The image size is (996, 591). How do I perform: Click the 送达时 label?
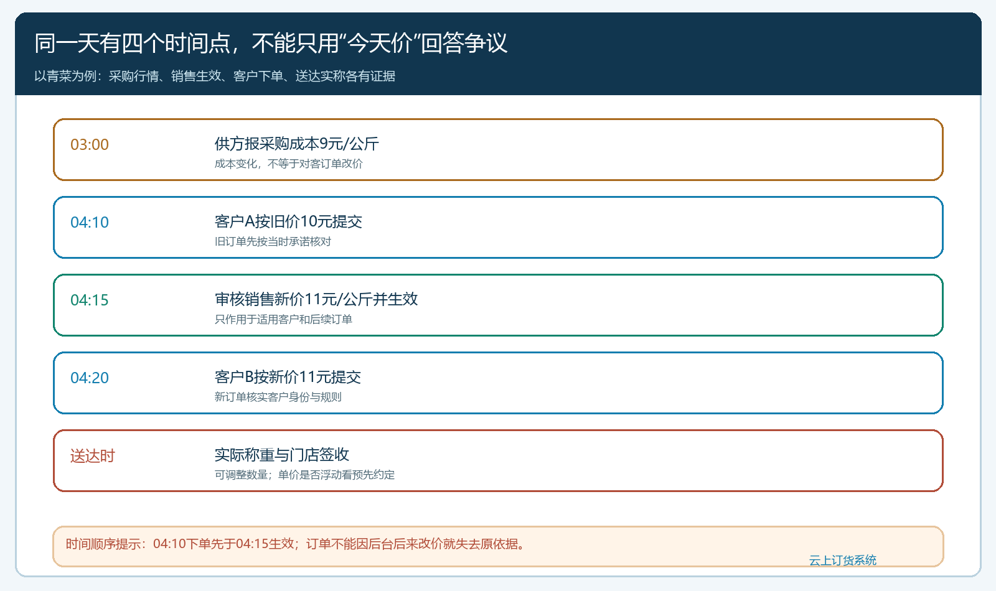93,456
